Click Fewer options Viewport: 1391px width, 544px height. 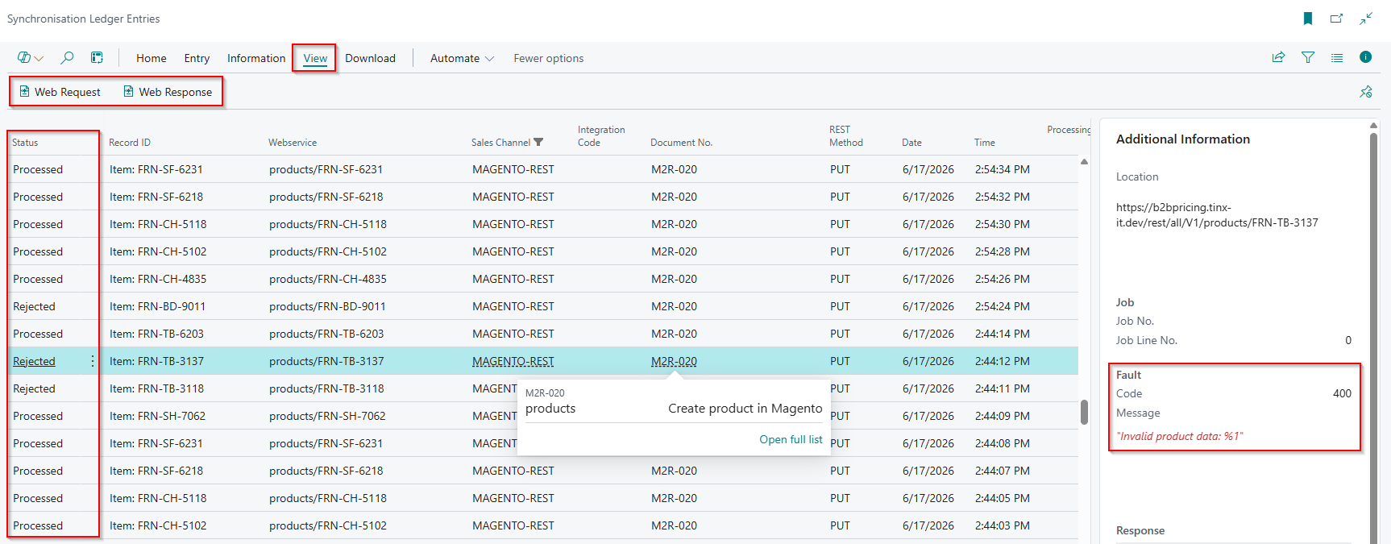[549, 58]
